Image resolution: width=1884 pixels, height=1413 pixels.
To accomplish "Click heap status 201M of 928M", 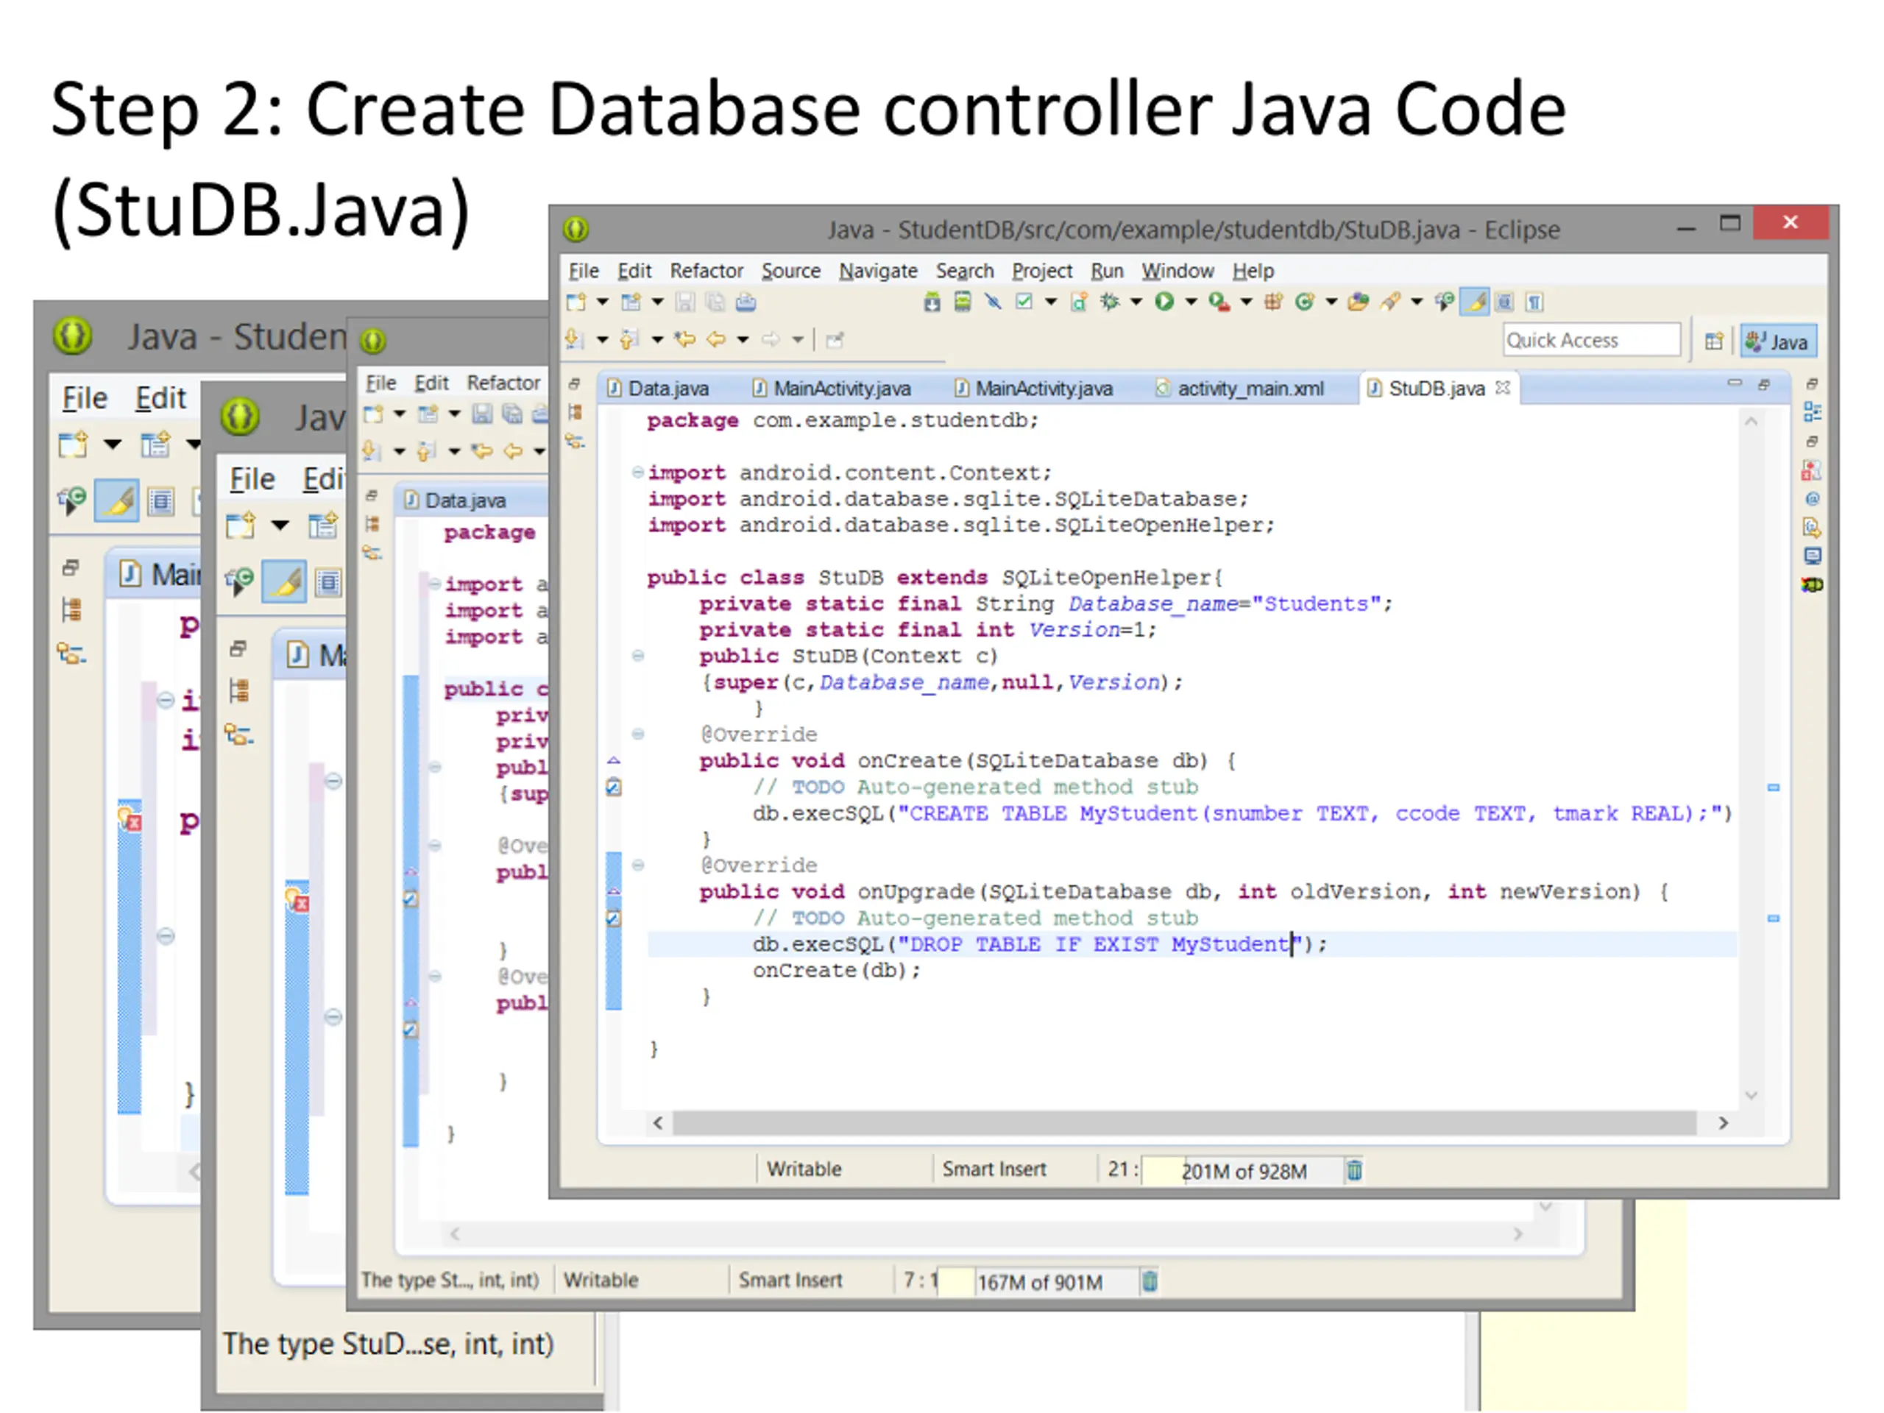I will click(1244, 1172).
